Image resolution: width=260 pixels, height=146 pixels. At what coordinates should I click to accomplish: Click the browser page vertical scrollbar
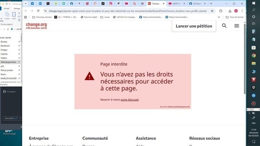point(245,59)
